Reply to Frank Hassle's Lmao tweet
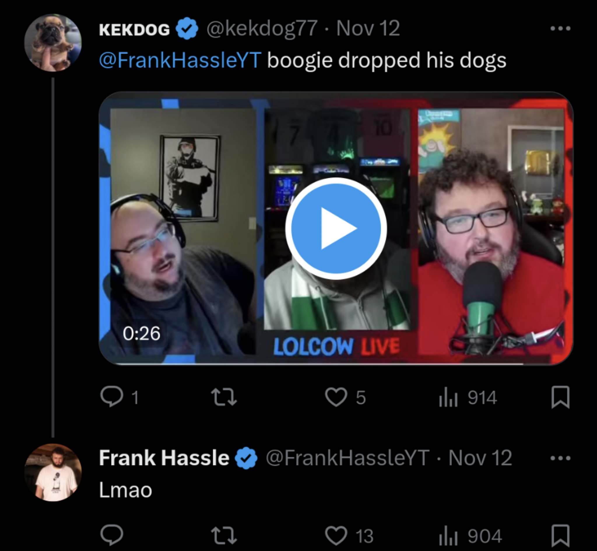Screen dimensions: 597x551 point(112,535)
